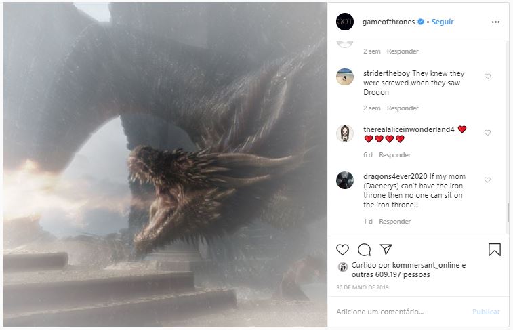Open the gameofthrones profile avatar

coord(345,22)
